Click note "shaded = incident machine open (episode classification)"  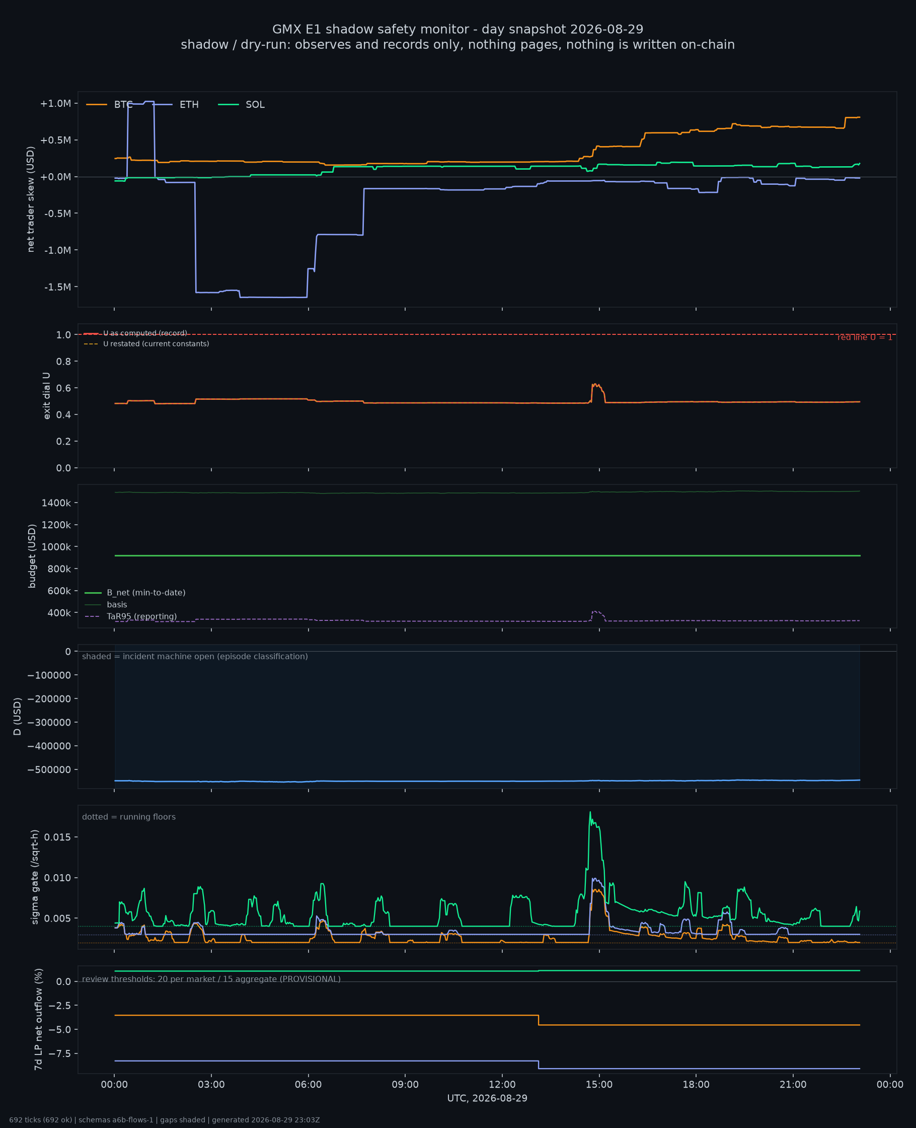click(195, 657)
